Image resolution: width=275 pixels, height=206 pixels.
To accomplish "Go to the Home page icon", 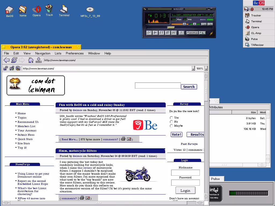I will (31, 60).
